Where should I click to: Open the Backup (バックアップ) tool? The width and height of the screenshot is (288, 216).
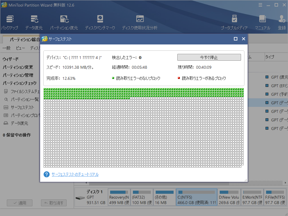coord(10,23)
